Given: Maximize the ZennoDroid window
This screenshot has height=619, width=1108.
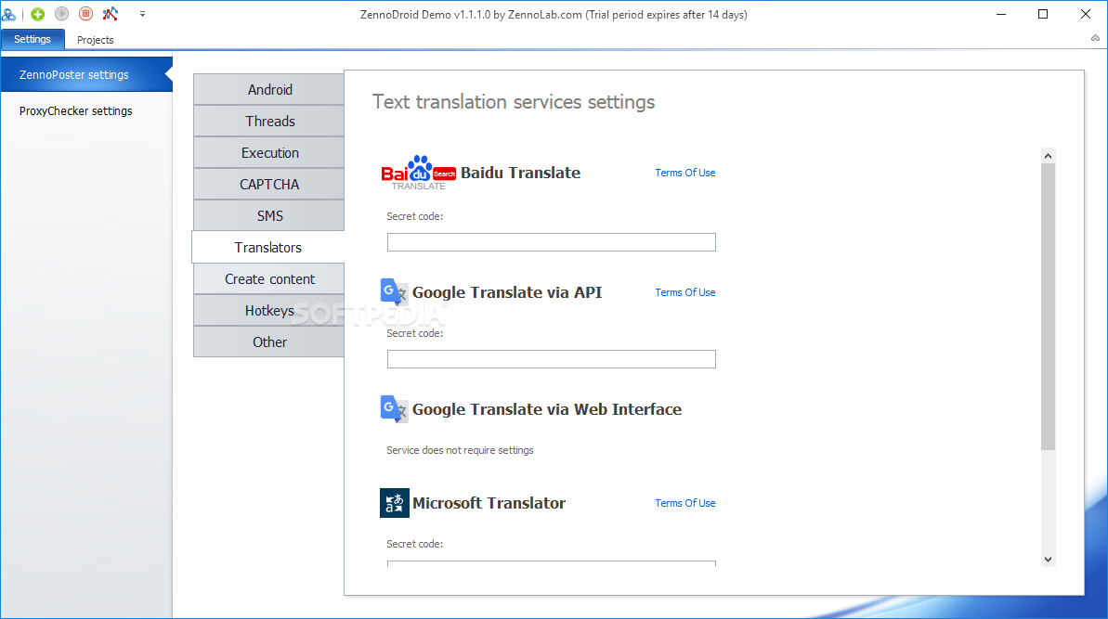Looking at the screenshot, I should (1043, 14).
